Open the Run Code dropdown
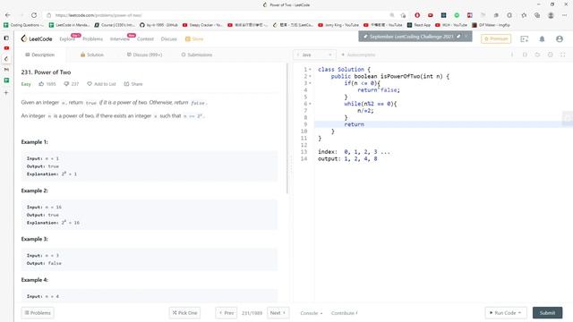Screen dimensions: 573x322 [506, 313]
